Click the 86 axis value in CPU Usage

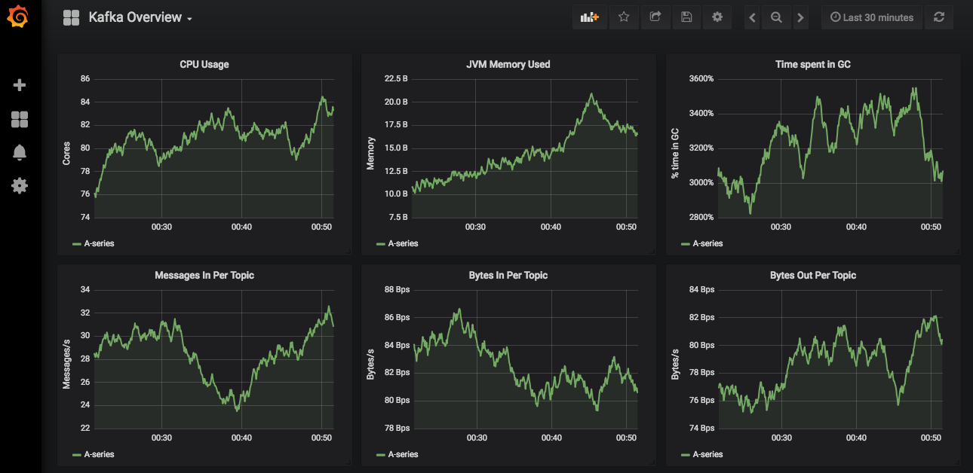click(x=85, y=79)
